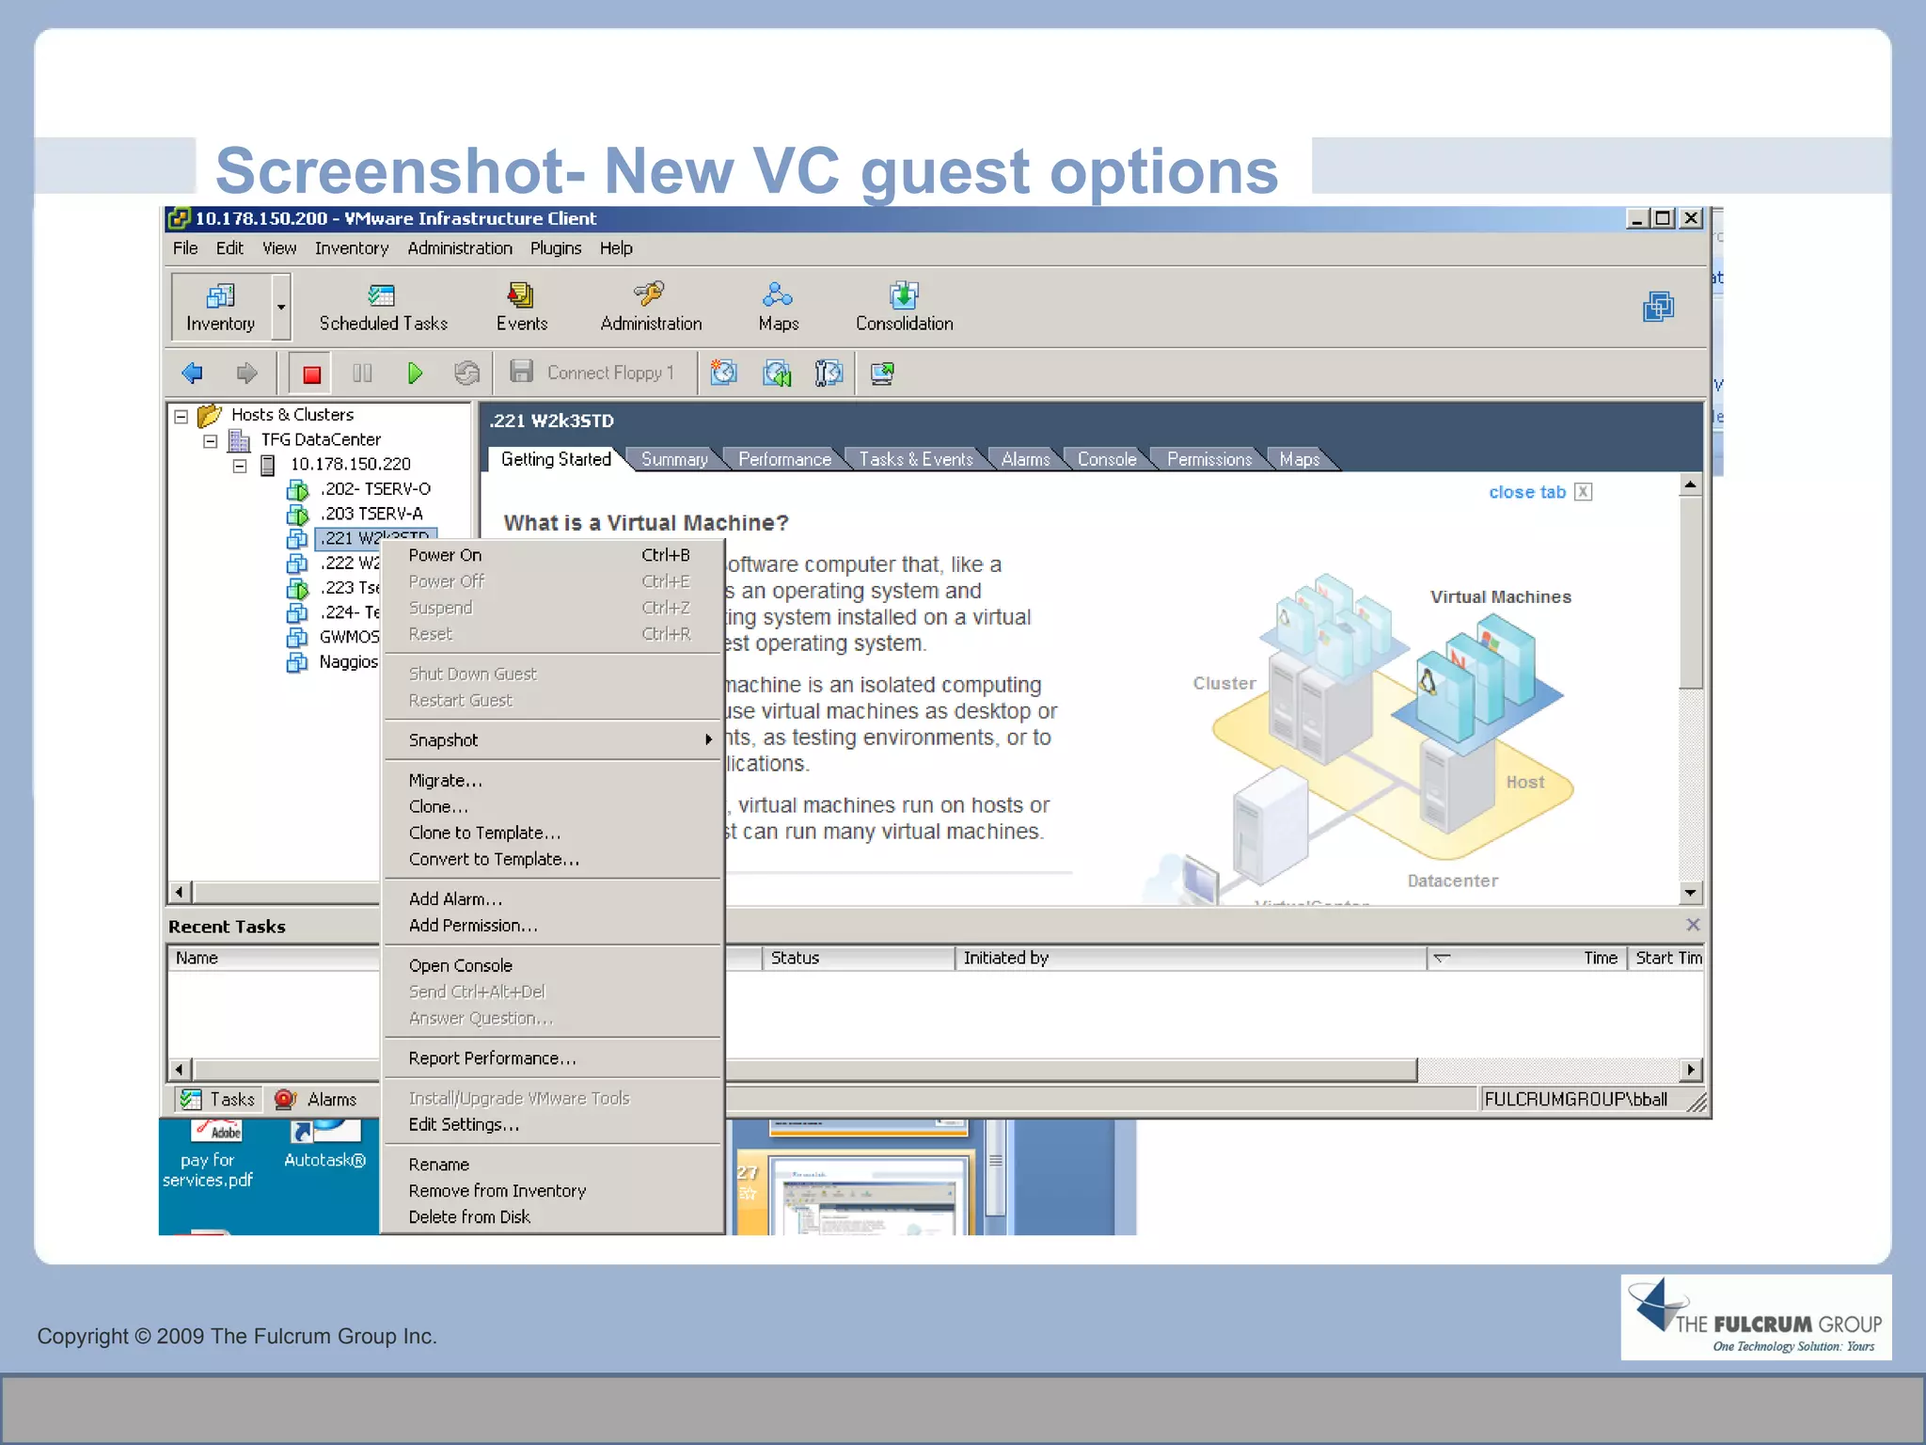Click the red Power Off stop icon
The height and width of the screenshot is (1445, 1926).
312,374
